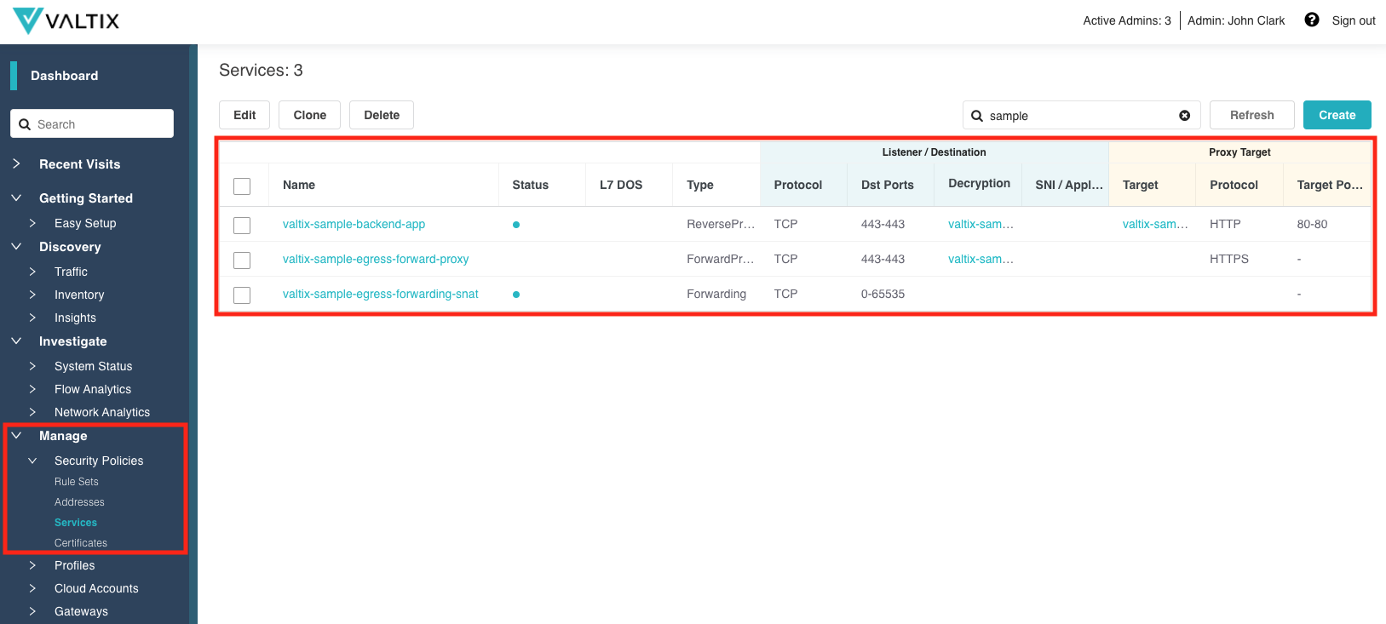Viewport: 1386px width, 624px height.
Task: Open valtix-sample-egress-forward-proxy service link
Action: (376, 260)
